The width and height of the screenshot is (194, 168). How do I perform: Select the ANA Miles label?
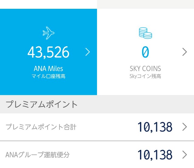point(48,69)
